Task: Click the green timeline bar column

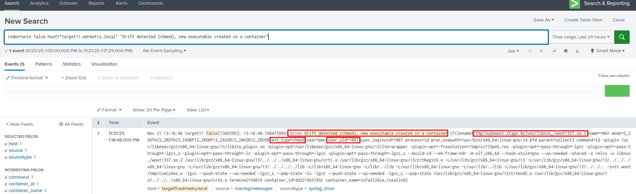Action: [x=617, y=91]
